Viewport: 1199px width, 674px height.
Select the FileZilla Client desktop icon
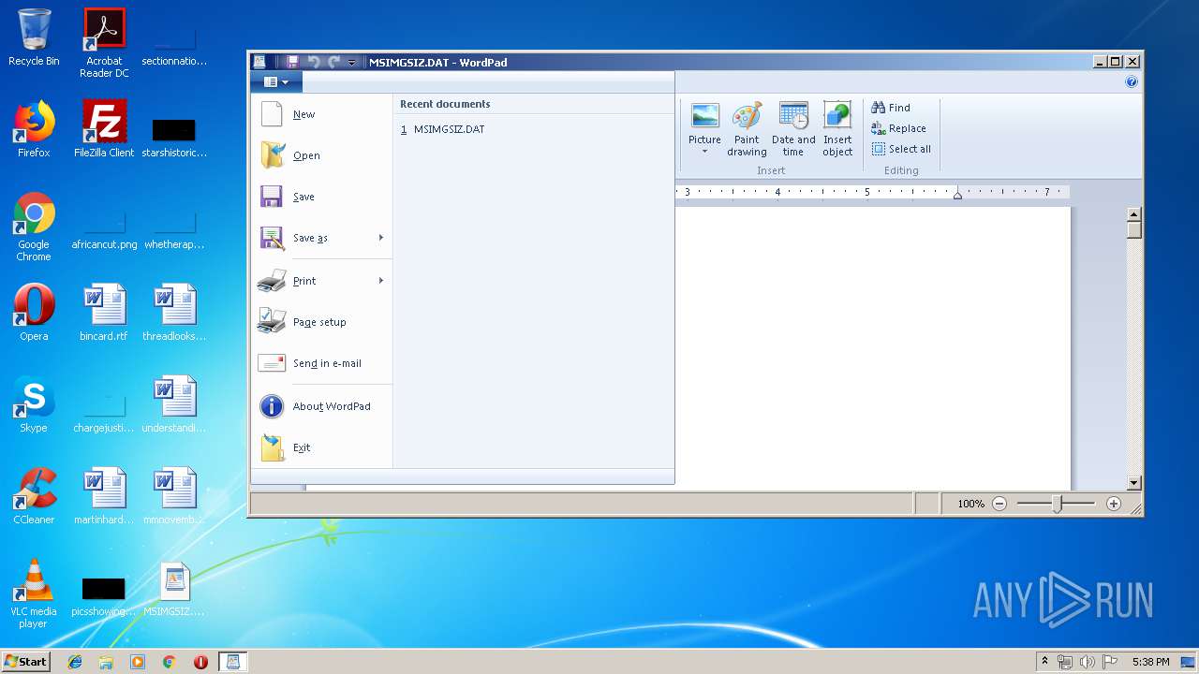pyautogui.click(x=104, y=129)
